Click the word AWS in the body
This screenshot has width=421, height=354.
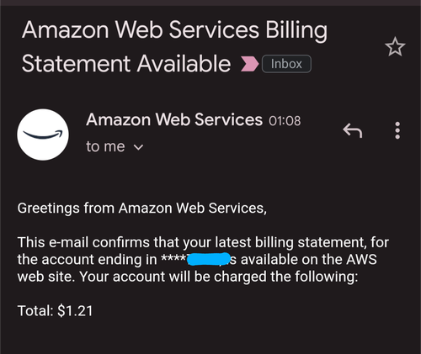coord(361,259)
